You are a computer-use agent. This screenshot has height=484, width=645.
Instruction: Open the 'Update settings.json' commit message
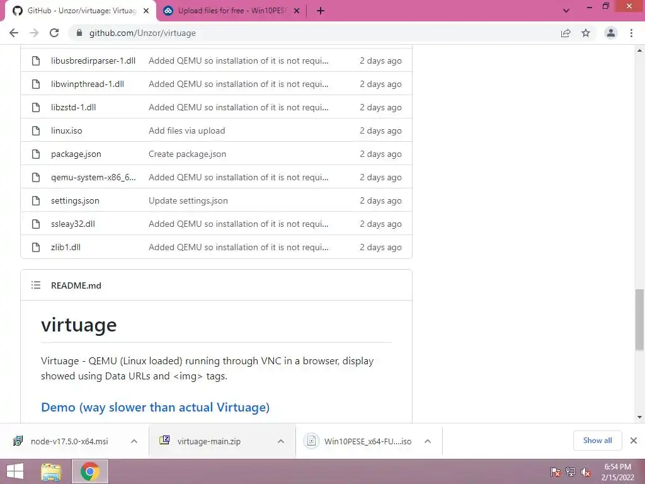coord(188,200)
